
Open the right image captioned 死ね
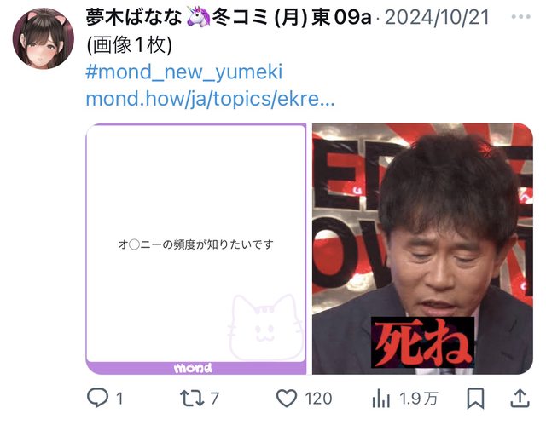(422, 249)
